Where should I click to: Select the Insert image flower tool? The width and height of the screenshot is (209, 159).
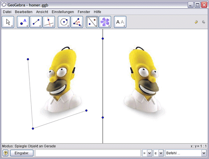pos(105,22)
